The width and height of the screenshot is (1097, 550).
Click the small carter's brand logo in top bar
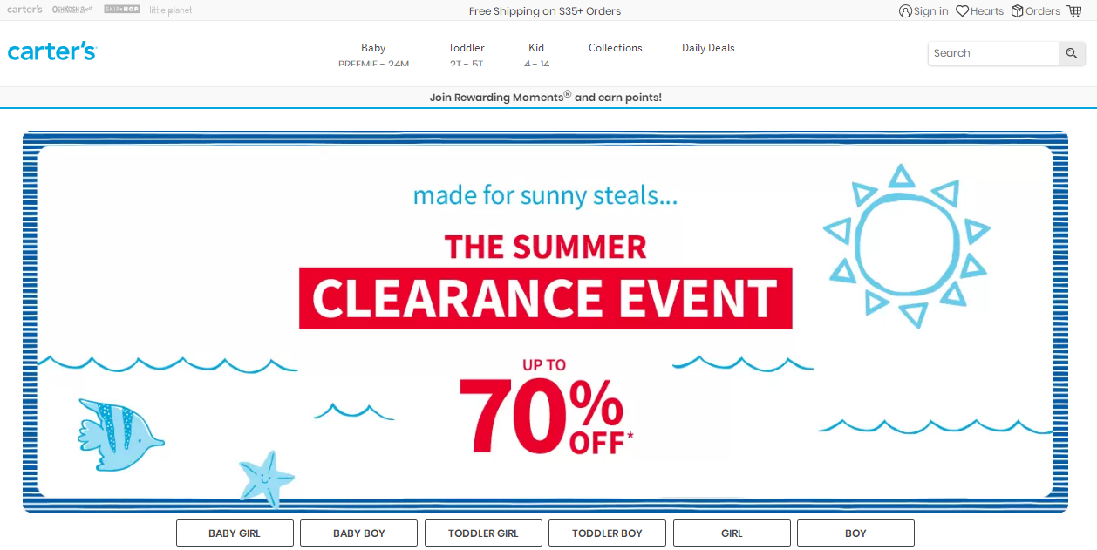point(24,10)
